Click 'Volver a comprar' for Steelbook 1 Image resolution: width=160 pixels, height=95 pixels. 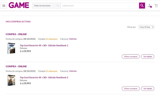point(131,56)
